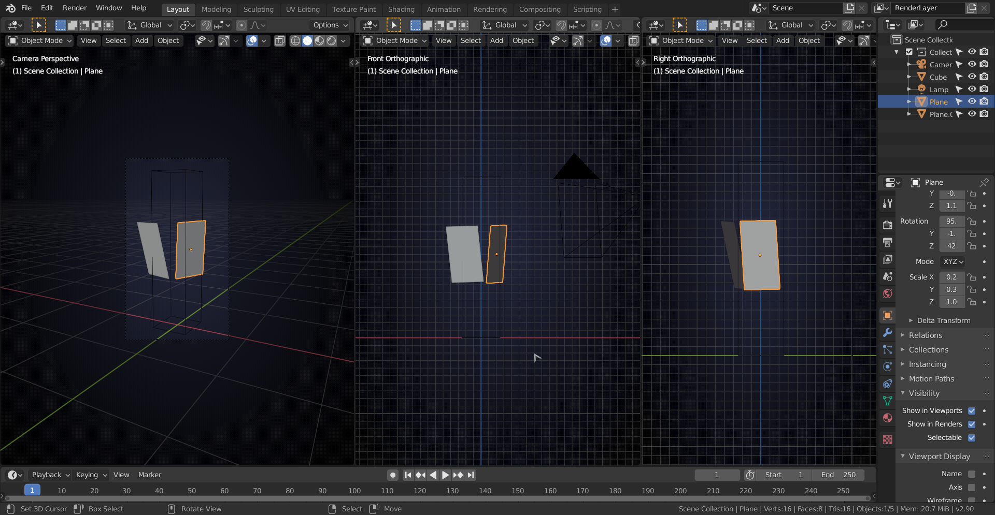This screenshot has width=995, height=515.
Task: Open the Material properties tab icon
Action: (x=887, y=418)
